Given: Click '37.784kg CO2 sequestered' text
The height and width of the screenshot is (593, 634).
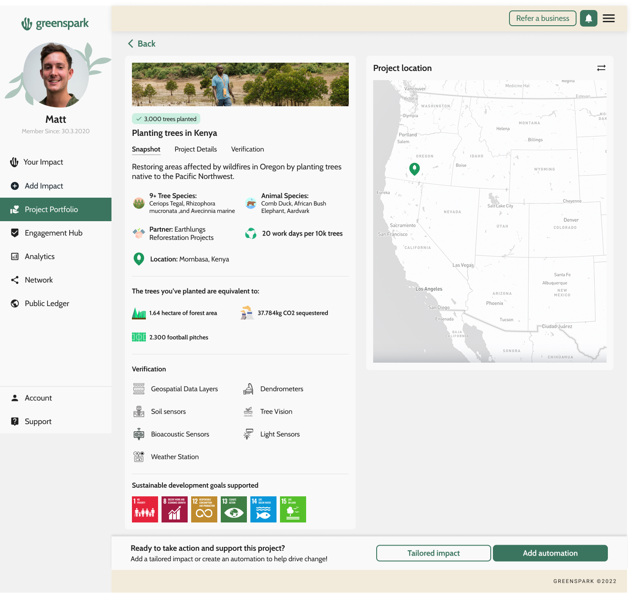Looking at the screenshot, I should coord(293,313).
